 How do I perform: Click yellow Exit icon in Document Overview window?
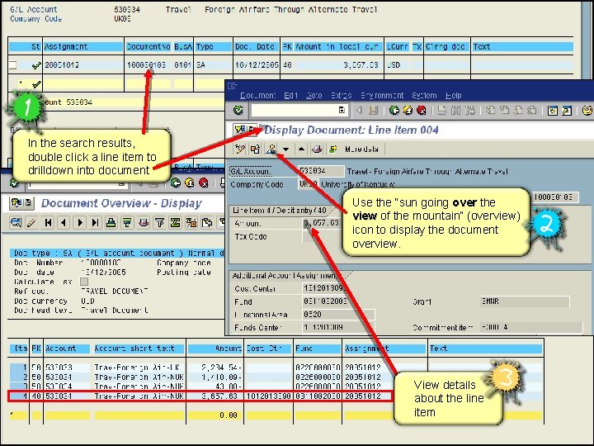coord(190,183)
